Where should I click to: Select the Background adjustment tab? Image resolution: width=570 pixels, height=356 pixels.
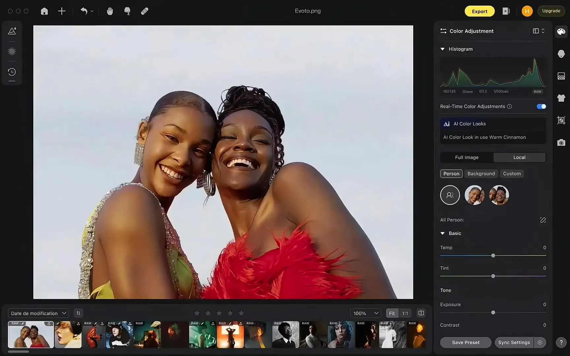(481, 173)
